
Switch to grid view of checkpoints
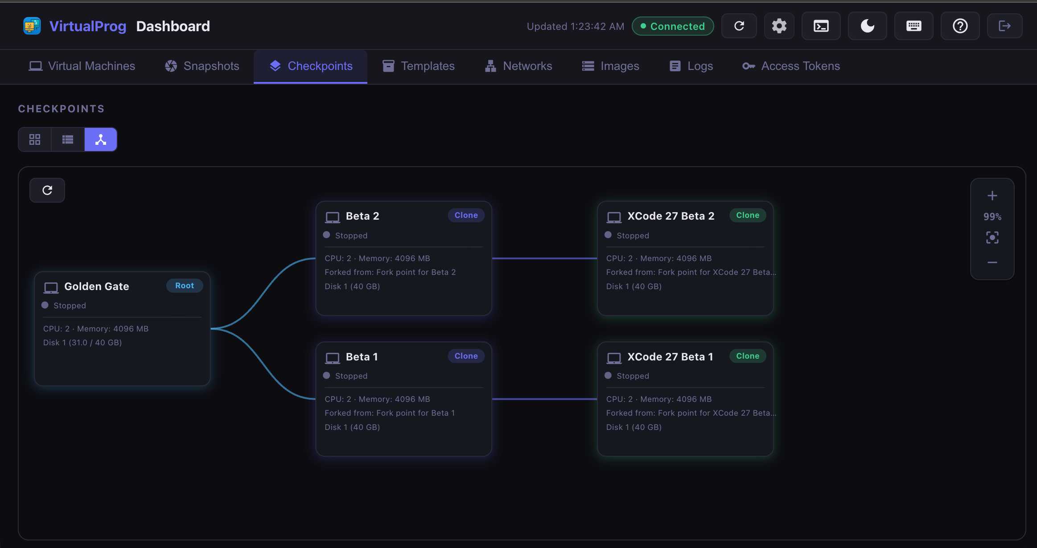[35, 139]
